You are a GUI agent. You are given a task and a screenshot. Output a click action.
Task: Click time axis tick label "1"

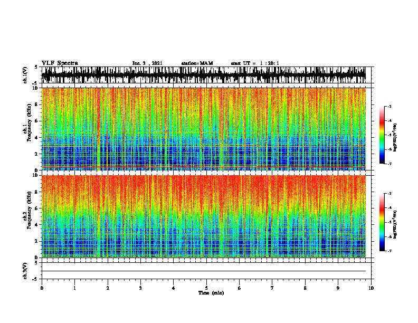point(74,288)
